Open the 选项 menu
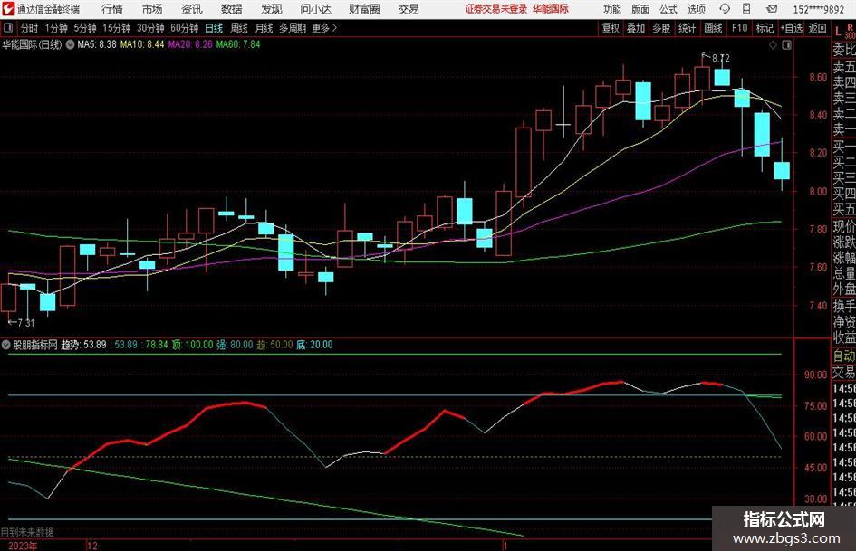The height and width of the screenshot is (551, 856). click(696, 9)
